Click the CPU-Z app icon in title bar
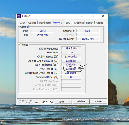 (19, 16)
